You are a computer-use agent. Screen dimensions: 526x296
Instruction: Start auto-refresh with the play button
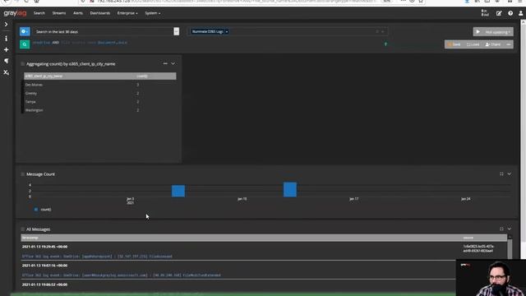click(478, 32)
